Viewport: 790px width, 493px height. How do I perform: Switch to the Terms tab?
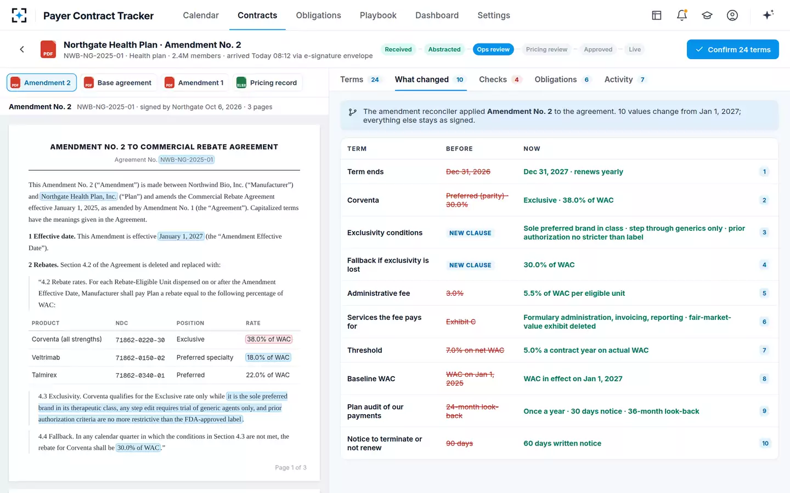point(360,79)
